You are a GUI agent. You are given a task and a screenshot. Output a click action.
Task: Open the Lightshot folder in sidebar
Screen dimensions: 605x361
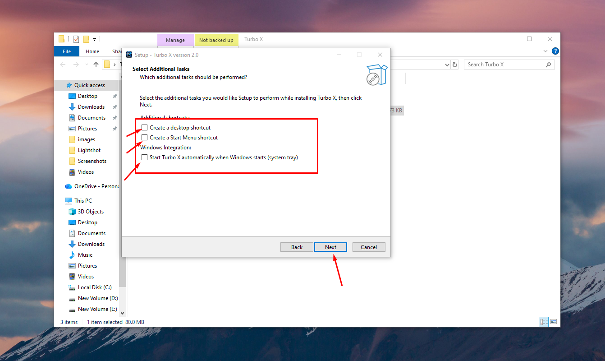[x=89, y=150]
